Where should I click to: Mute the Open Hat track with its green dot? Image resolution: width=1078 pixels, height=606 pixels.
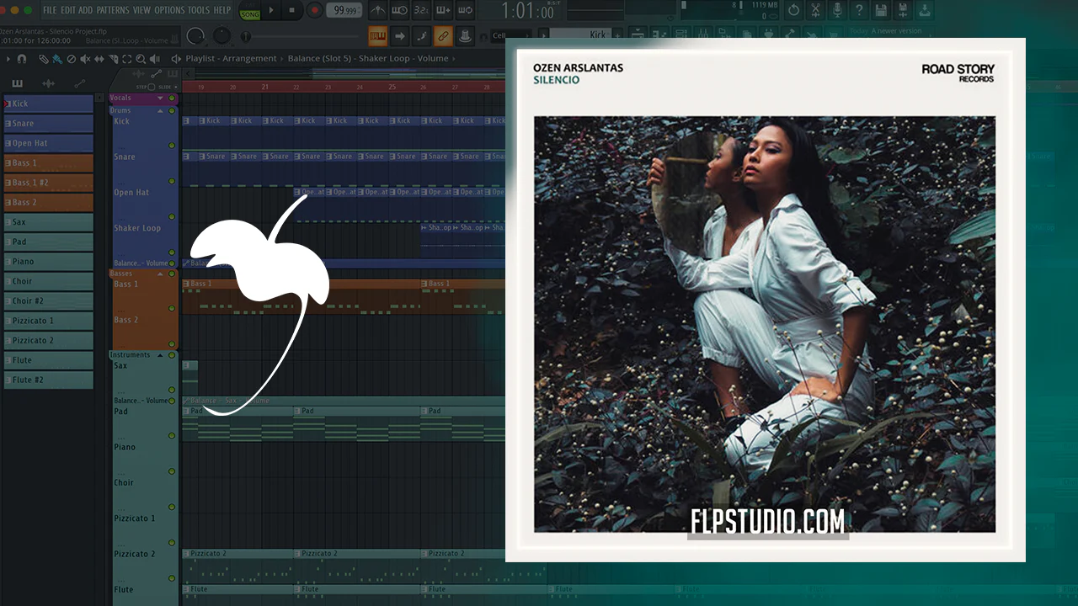click(x=172, y=216)
